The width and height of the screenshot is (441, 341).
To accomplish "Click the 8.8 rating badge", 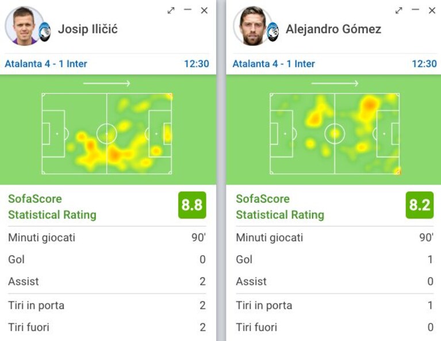I will point(192,205).
